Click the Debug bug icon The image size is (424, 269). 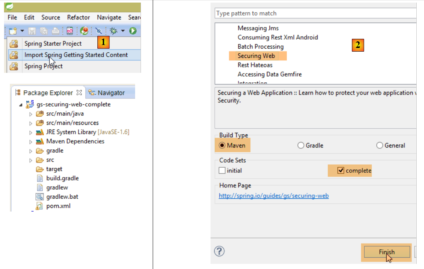(114, 31)
